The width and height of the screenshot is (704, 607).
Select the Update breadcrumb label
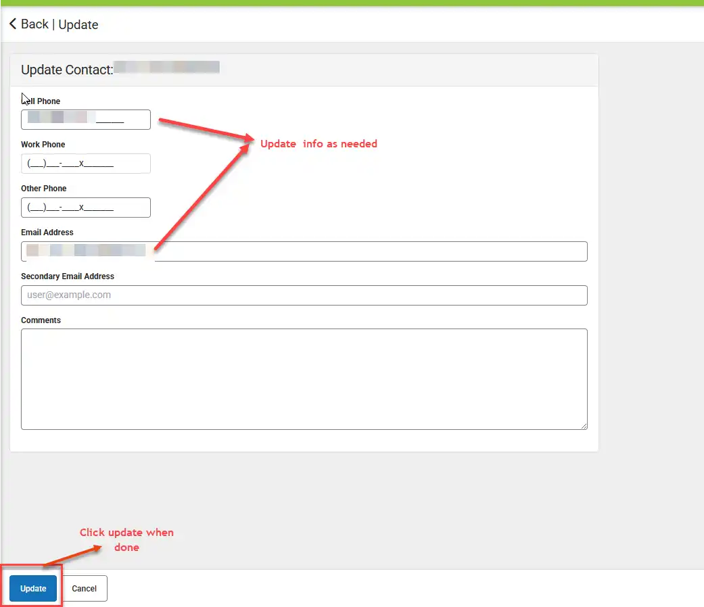(79, 24)
